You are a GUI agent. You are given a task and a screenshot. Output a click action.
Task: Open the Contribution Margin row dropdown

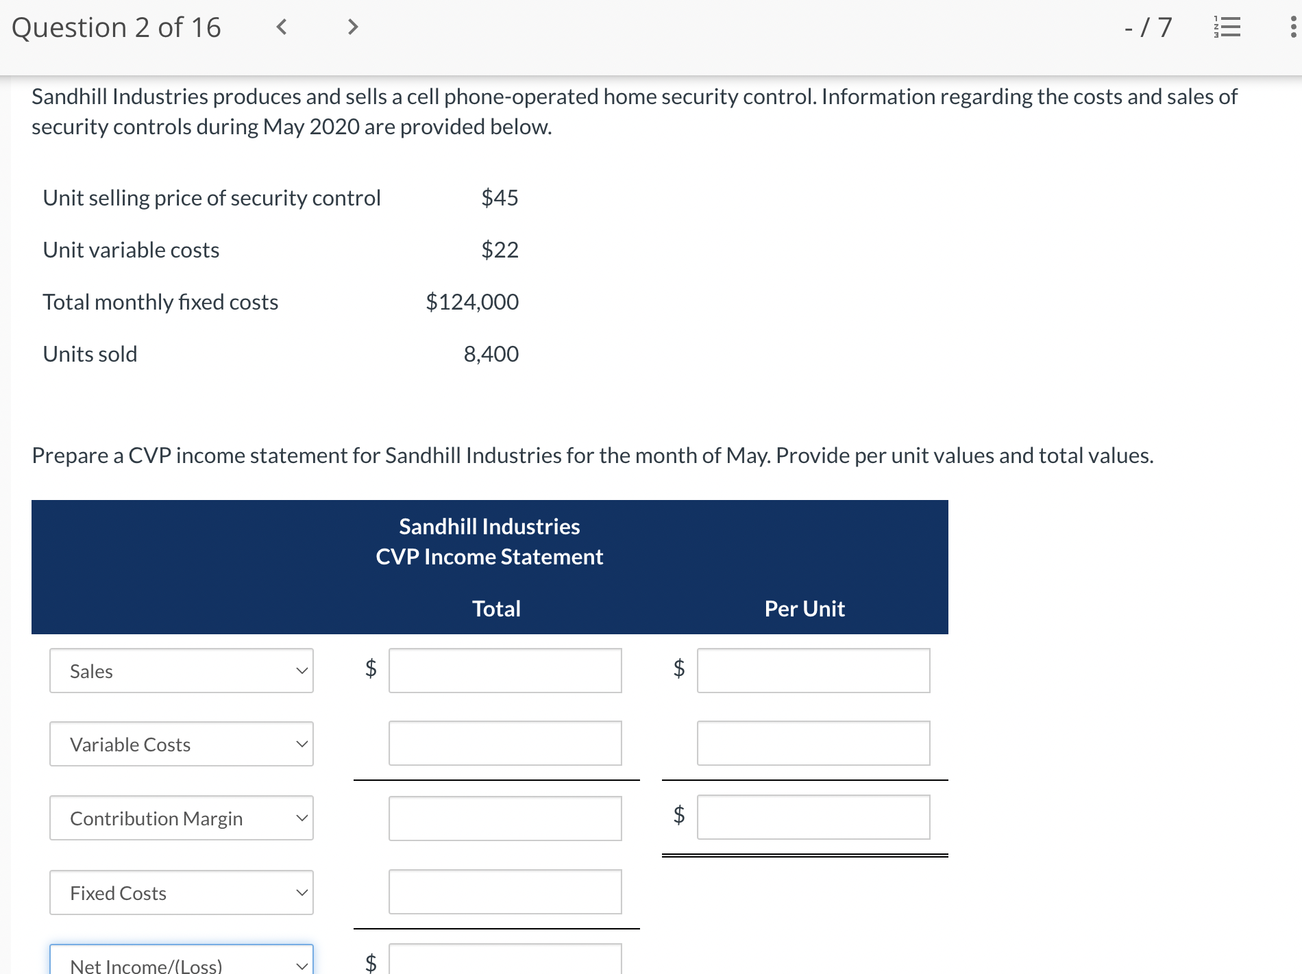tap(182, 818)
